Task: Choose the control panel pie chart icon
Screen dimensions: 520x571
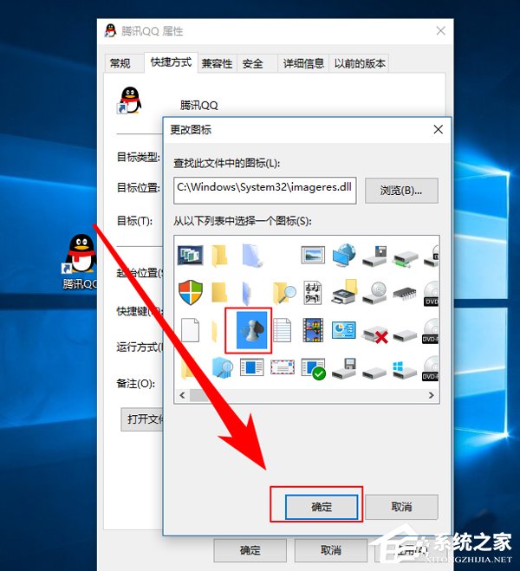Action: (x=344, y=330)
